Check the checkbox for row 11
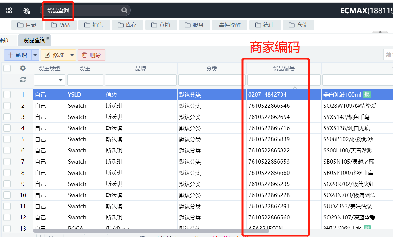 tap(7, 207)
